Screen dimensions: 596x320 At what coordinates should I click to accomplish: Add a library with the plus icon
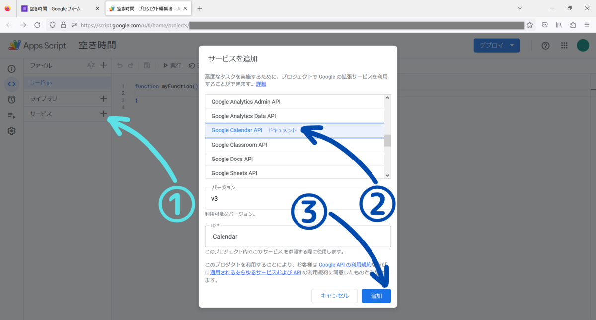(103, 99)
